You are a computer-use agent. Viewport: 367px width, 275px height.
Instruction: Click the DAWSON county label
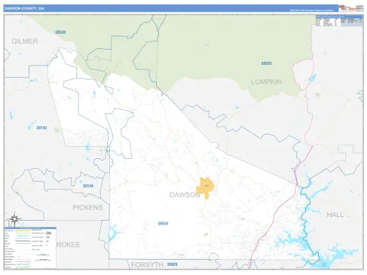184,195
